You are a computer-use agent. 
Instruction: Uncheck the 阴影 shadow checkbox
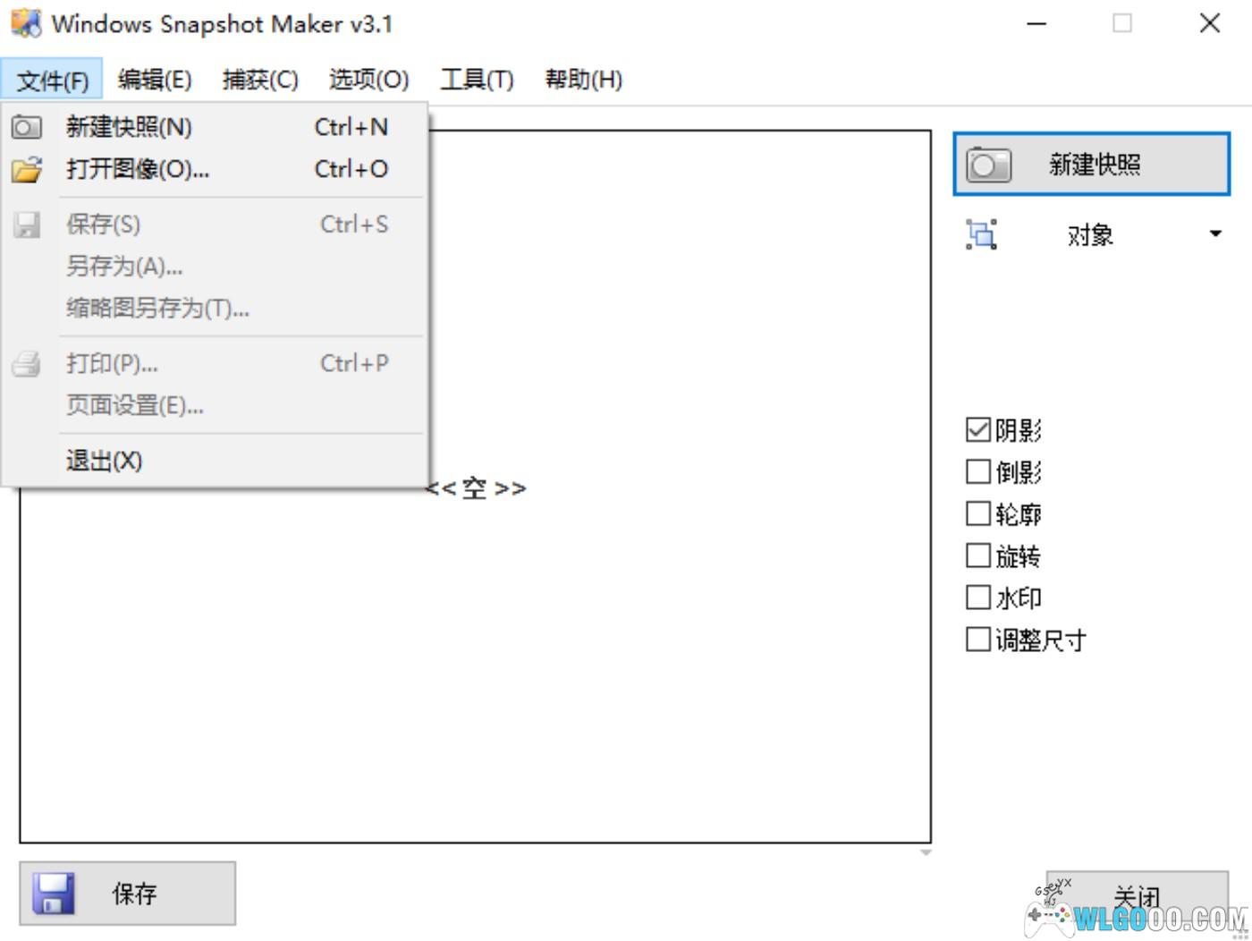point(977,430)
